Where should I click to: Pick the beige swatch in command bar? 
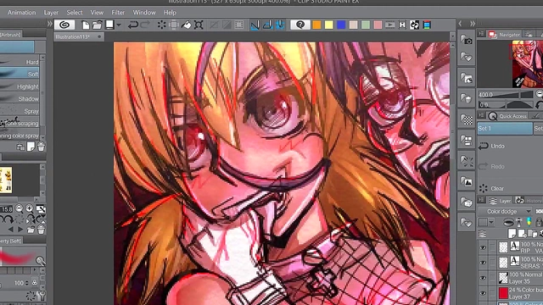(353, 25)
